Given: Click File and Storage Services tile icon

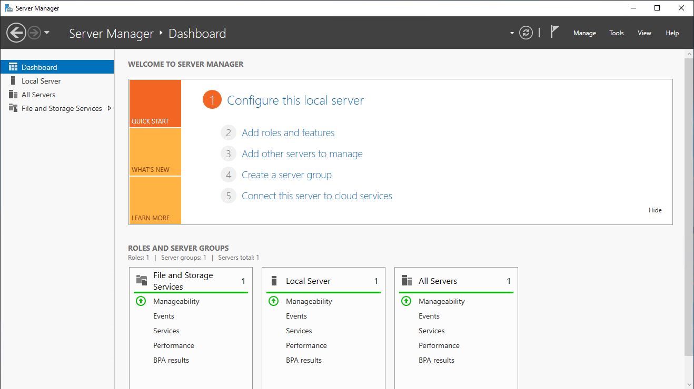Looking at the screenshot, I should point(141,280).
